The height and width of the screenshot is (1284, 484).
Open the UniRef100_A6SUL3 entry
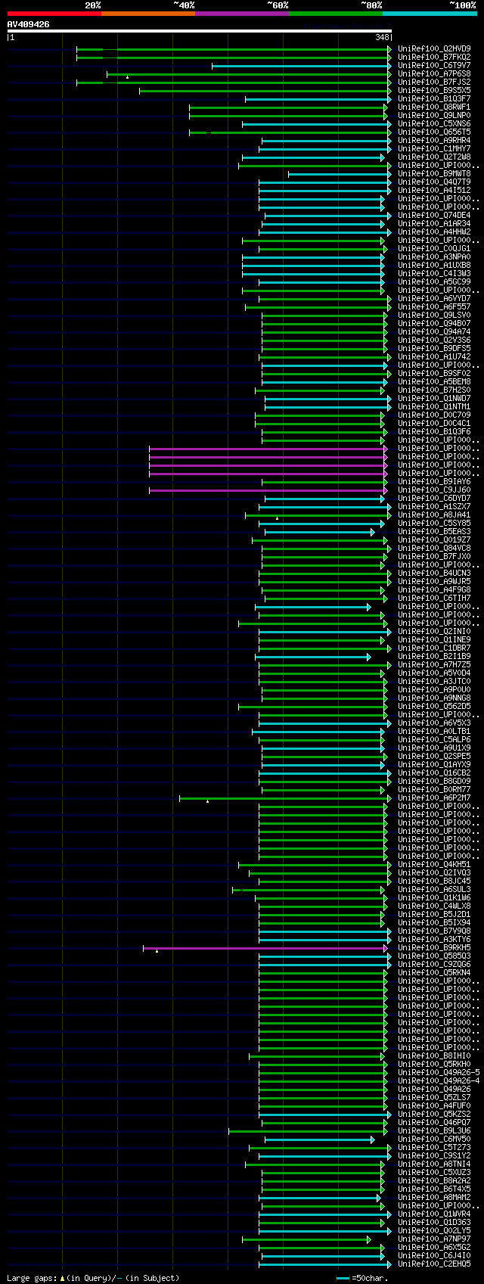point(434,890)
